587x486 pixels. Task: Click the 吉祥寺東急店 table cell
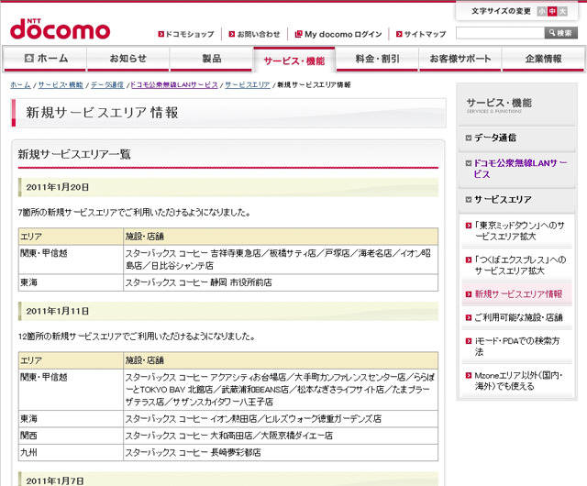(x=281, y=260)
